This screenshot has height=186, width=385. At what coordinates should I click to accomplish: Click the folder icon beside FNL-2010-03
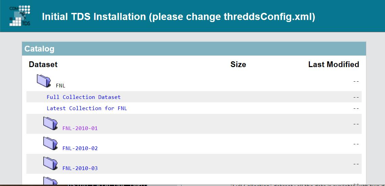(x=50, y=163)
